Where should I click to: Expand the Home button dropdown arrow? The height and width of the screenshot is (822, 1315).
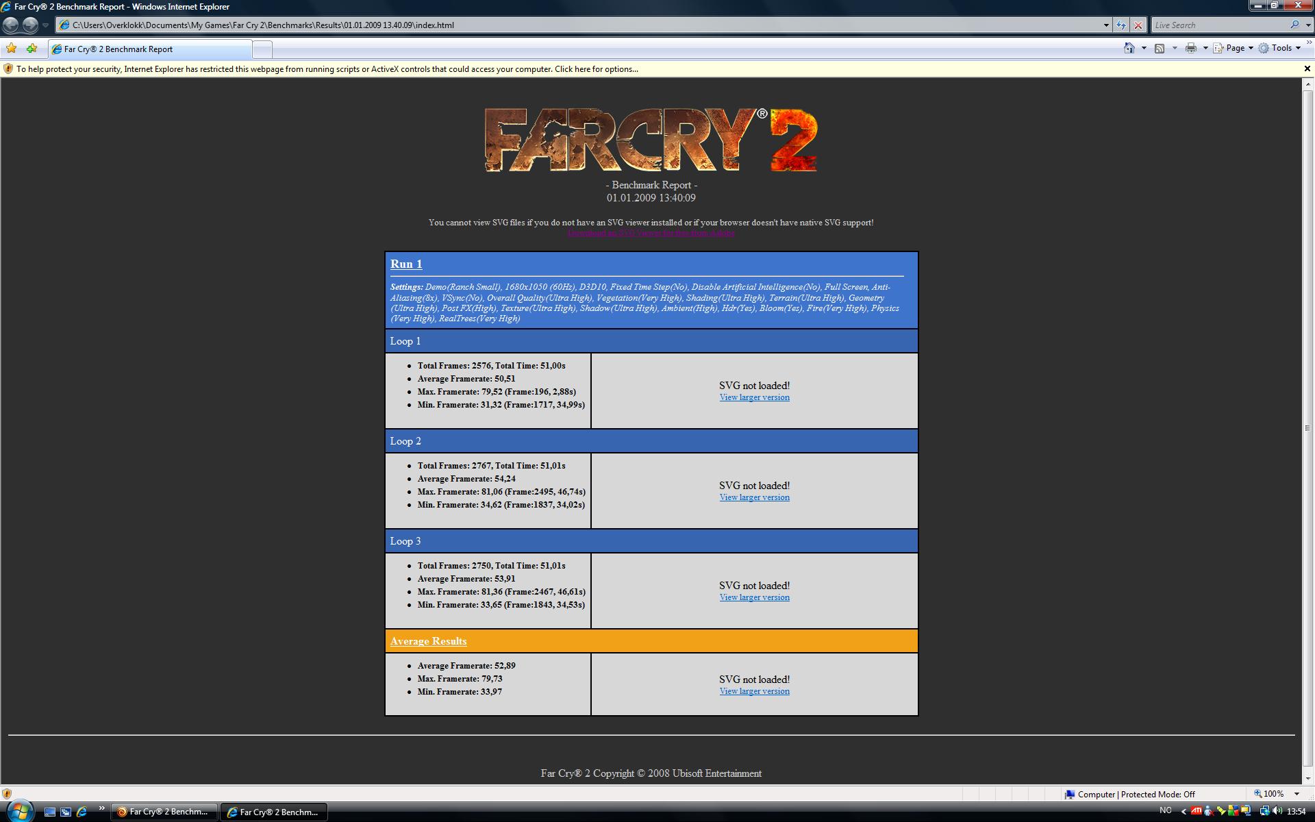tap(1143, 48)
